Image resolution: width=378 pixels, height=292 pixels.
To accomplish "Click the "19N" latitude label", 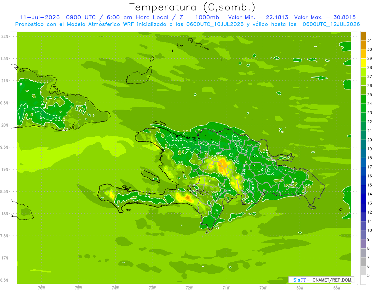I will [x=5, y=169].
